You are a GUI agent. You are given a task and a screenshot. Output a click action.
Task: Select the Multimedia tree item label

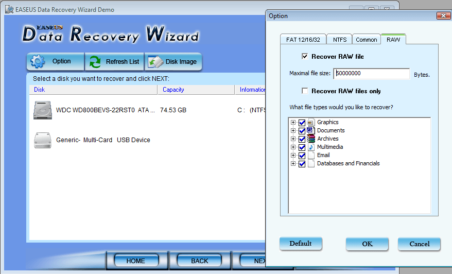[330, 147]
